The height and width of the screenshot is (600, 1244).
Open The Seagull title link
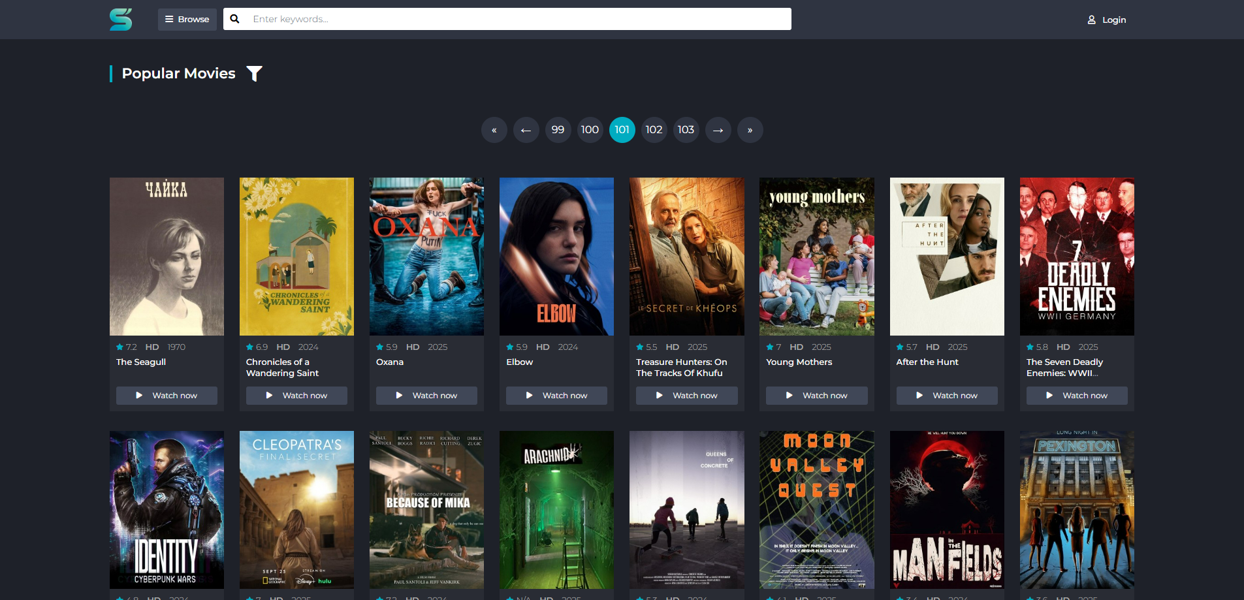[141, 362]
